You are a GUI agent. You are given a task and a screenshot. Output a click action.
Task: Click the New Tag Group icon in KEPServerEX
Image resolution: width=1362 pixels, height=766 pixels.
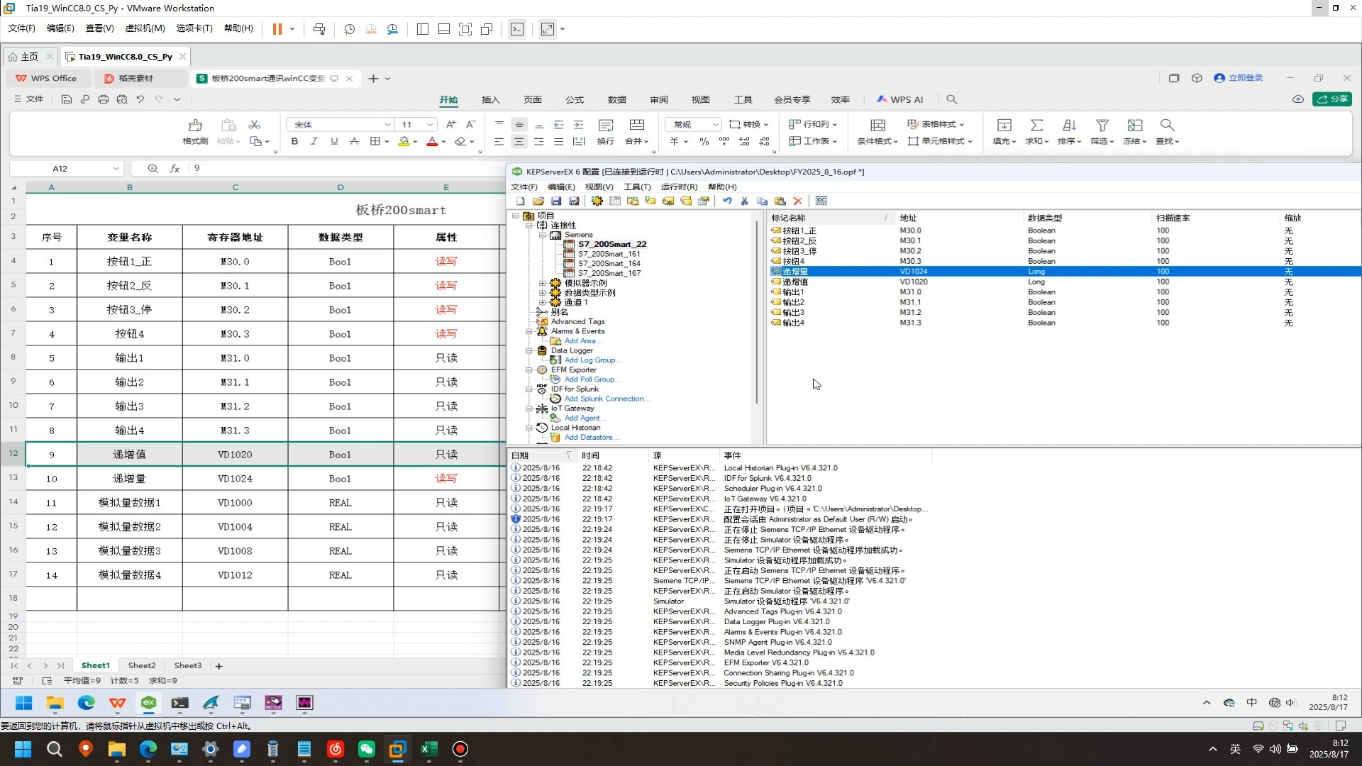(x=633, y=201)
